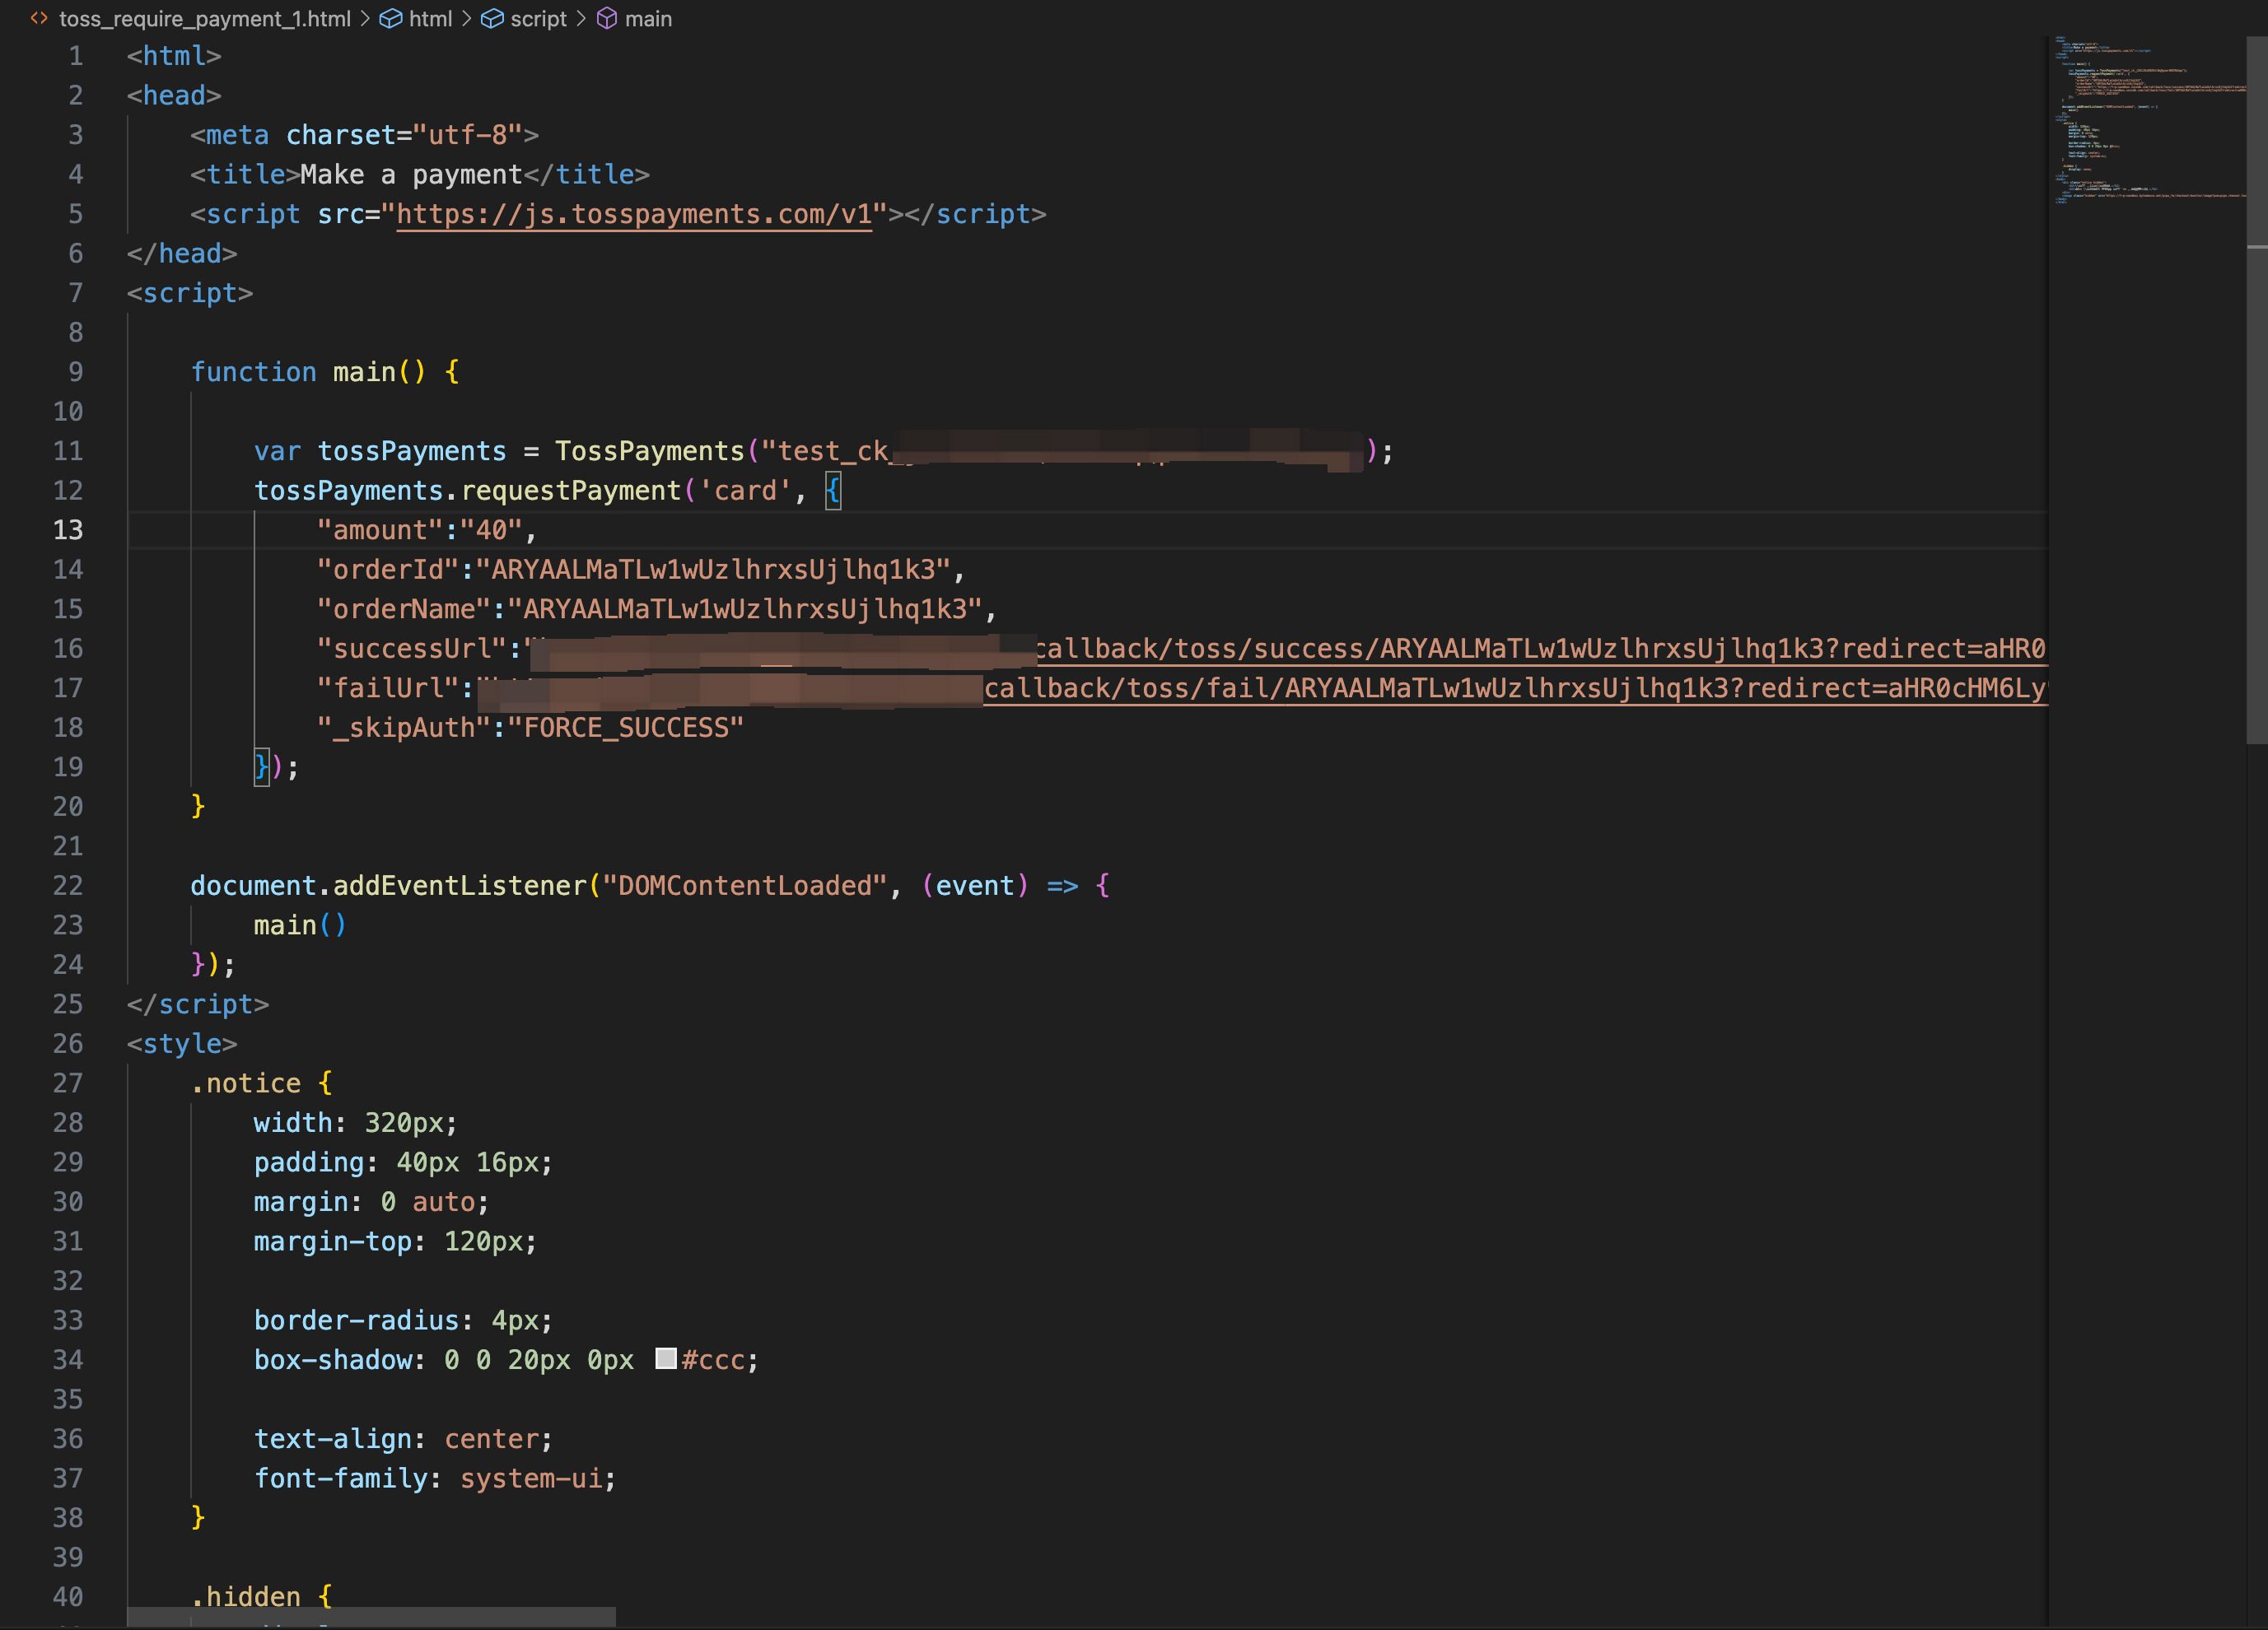Click 'var tossPayments' declaration
2268x1630 pixels.
(380, 452)
